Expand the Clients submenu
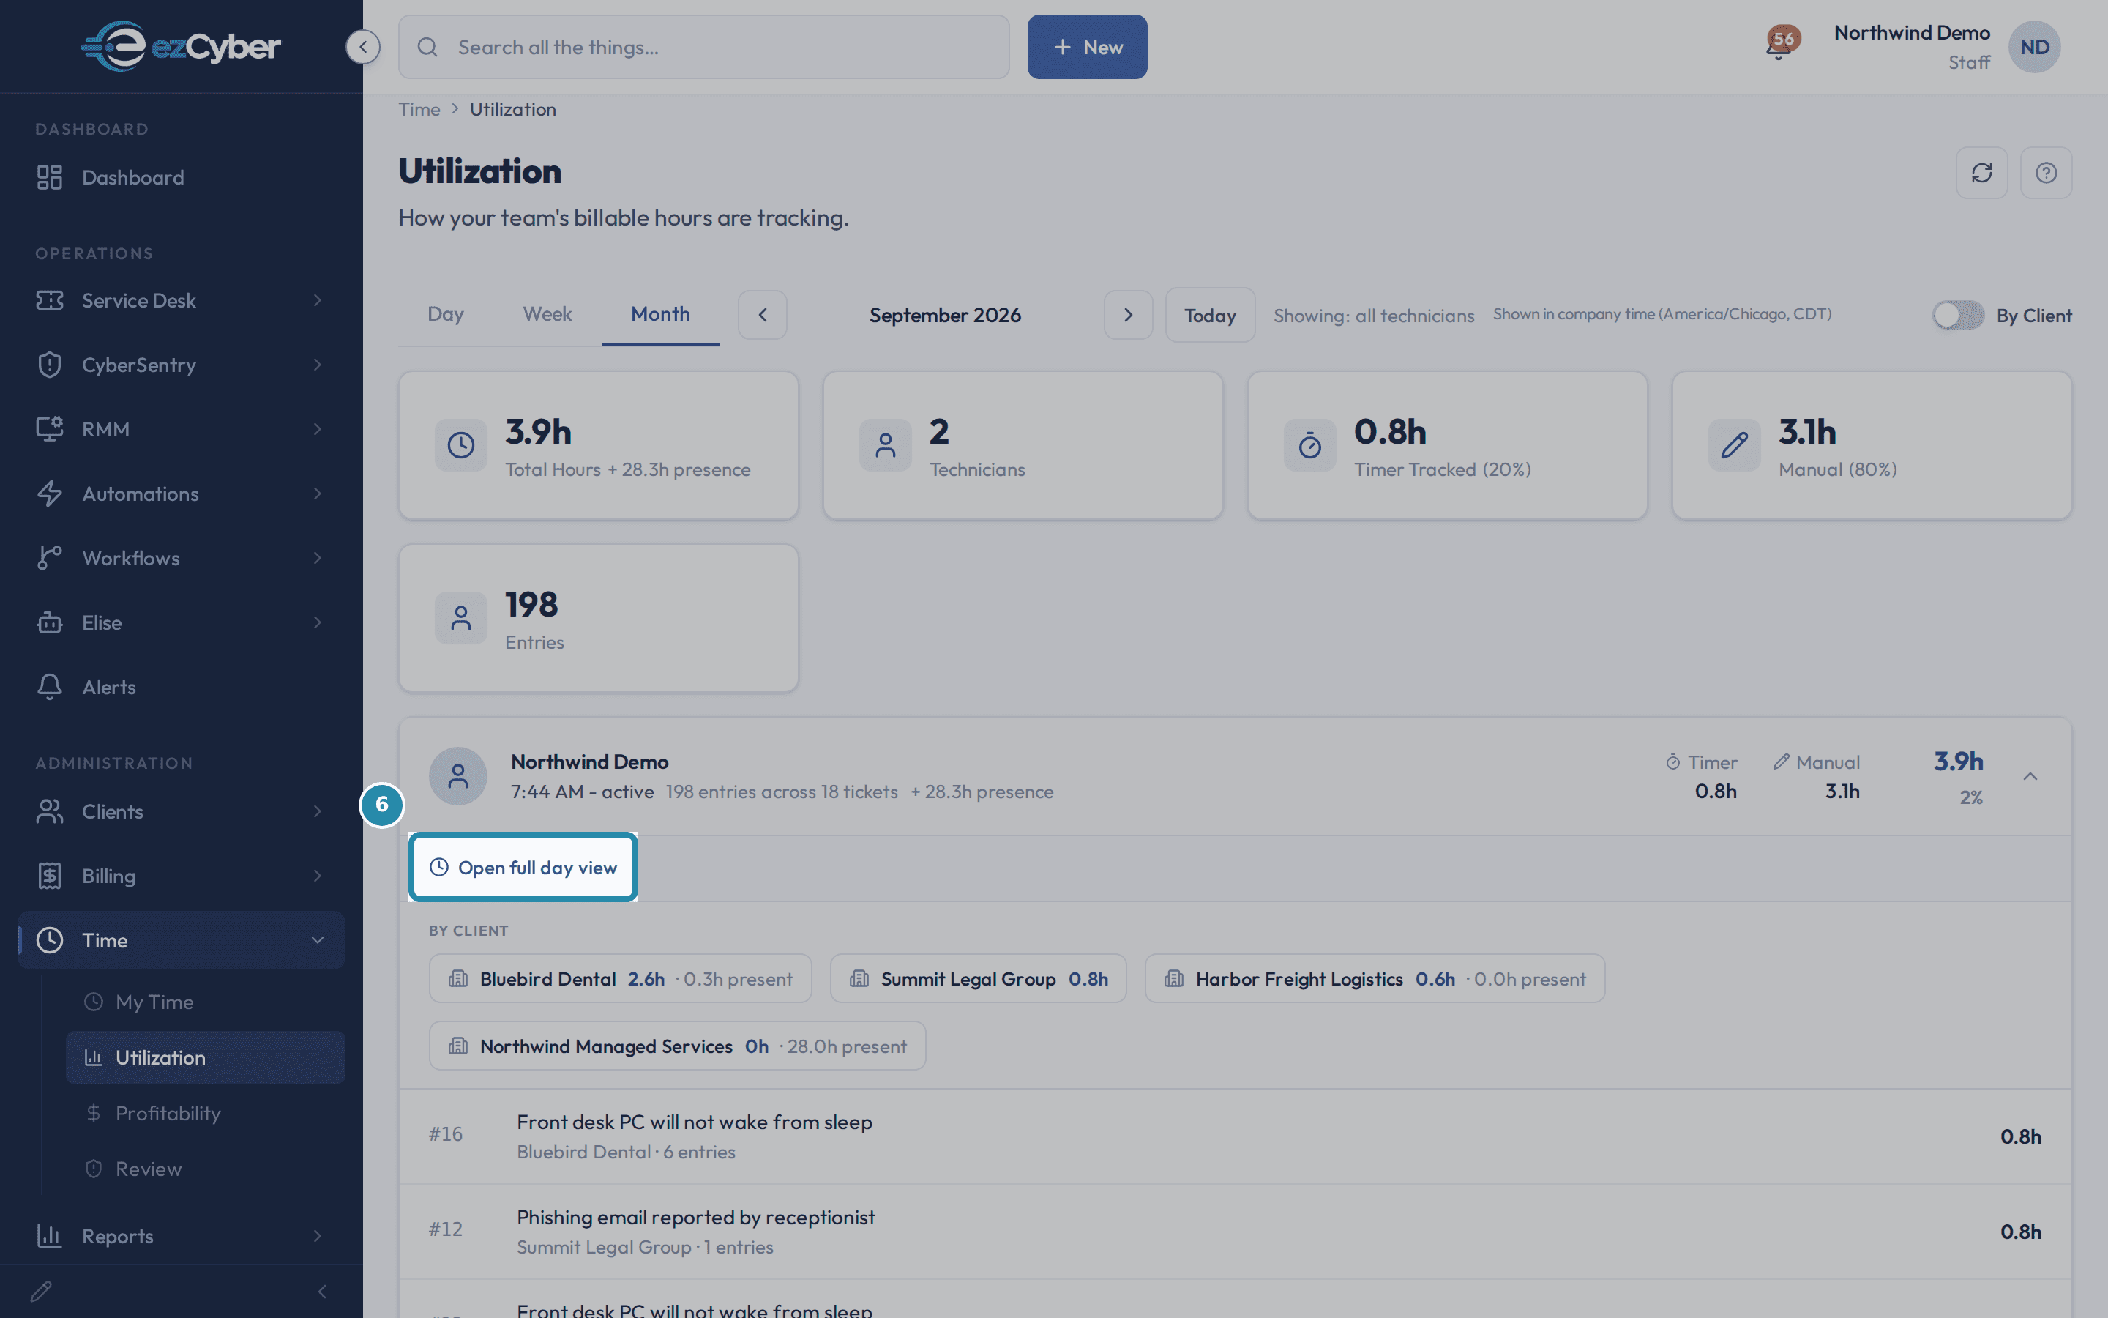Viewport: 2108px width, 1318px height. (x=317, y=811)
